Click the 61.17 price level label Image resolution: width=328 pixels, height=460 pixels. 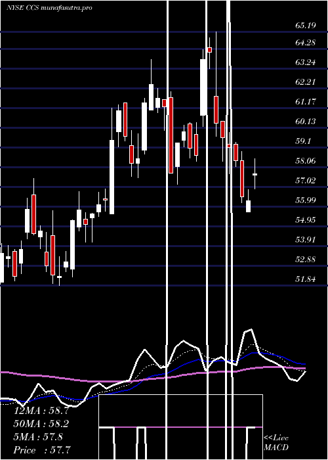tap(306, 102)
